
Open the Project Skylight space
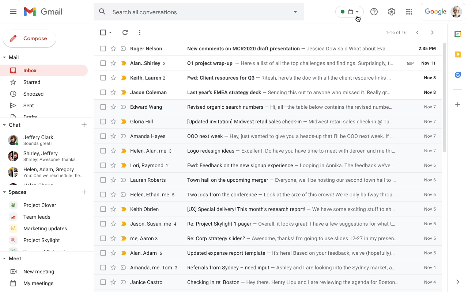[44, 240]
